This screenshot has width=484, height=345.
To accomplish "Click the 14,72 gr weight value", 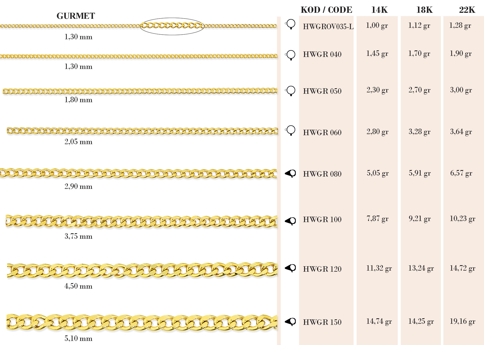I will [462, 268].
